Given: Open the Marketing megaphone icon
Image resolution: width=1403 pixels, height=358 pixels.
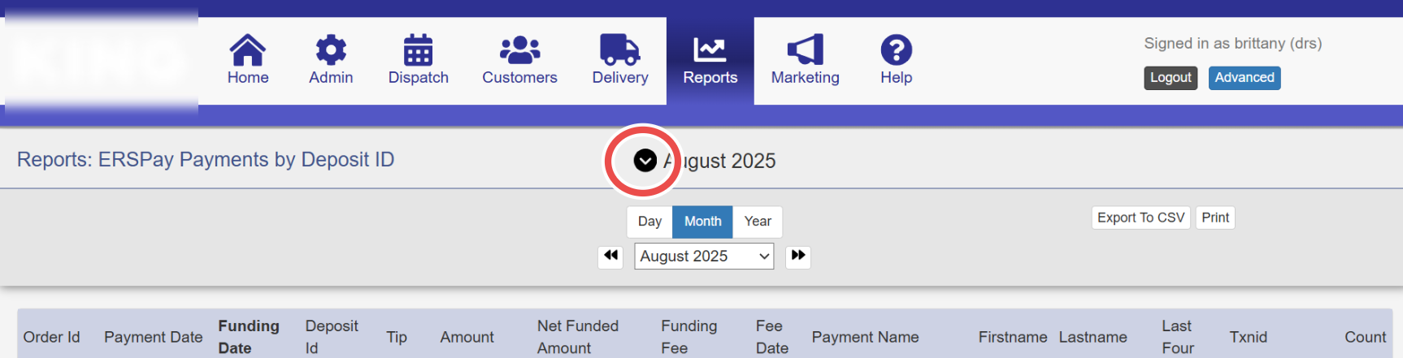Looking at the screenshot, I should (x=805, y=50).
